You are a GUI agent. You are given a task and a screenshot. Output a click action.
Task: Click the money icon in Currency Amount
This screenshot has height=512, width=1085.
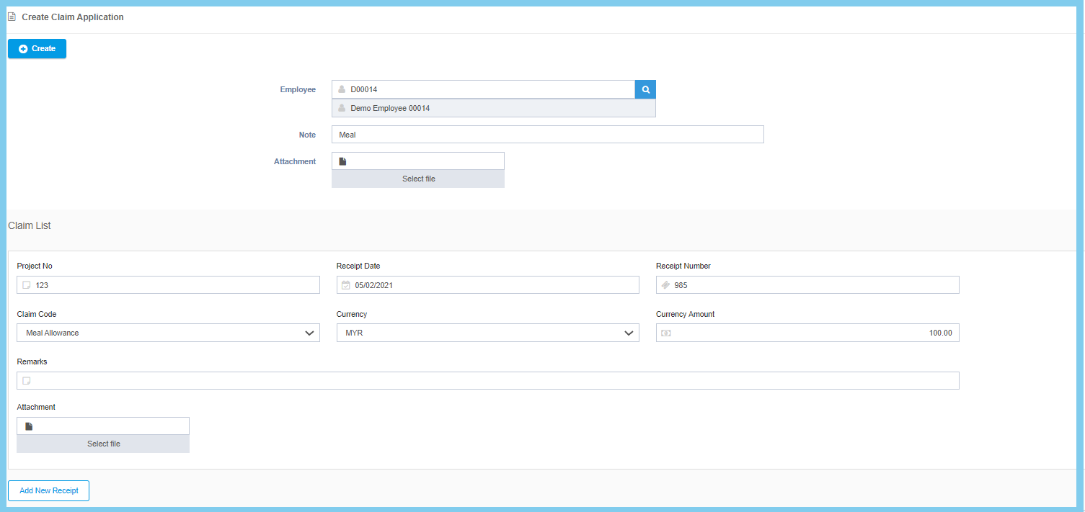(665, 333)
